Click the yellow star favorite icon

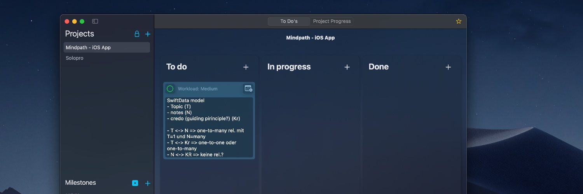click(459, 21)
